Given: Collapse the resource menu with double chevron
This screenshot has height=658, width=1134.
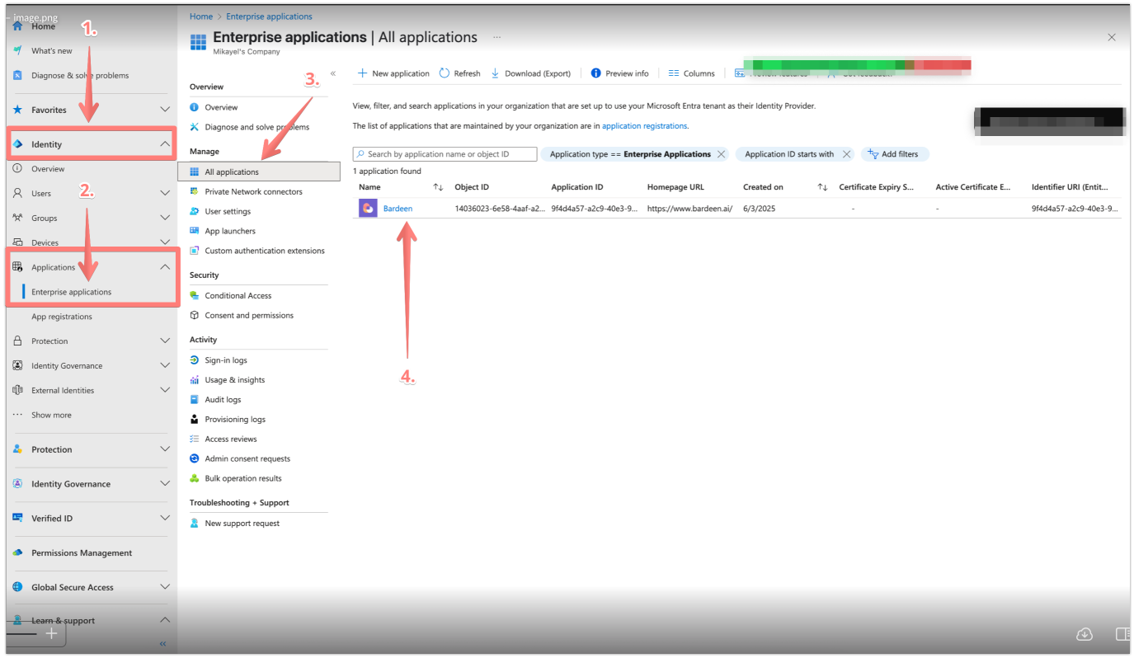Looking at the screenshot, I should pos(333,73).
